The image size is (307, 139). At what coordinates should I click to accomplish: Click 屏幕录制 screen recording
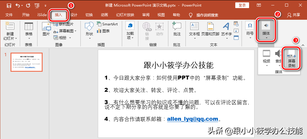click(291, 58)
